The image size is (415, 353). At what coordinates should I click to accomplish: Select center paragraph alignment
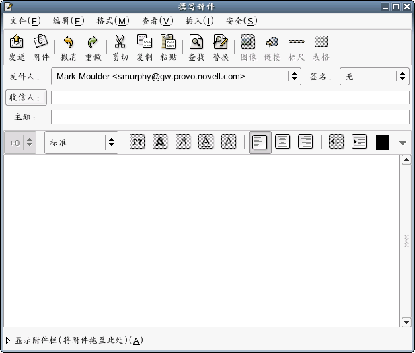point(282,142)
